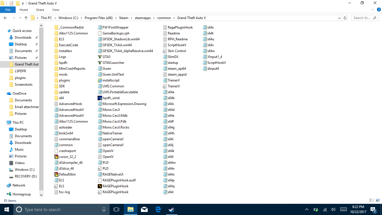The width and height of the screenshot is (382, 215).
Task: Select LSPDFR folder in sidebar
Action: pyautogui.click(x=20, y=71)
